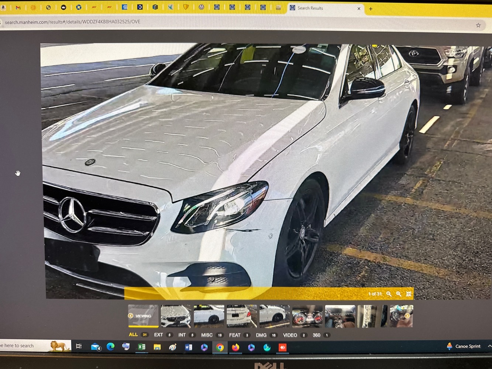The height and width of the screenshot is (369, 492).
Task: Open the instrument cluster thumbnail
Action: point(307,316)
